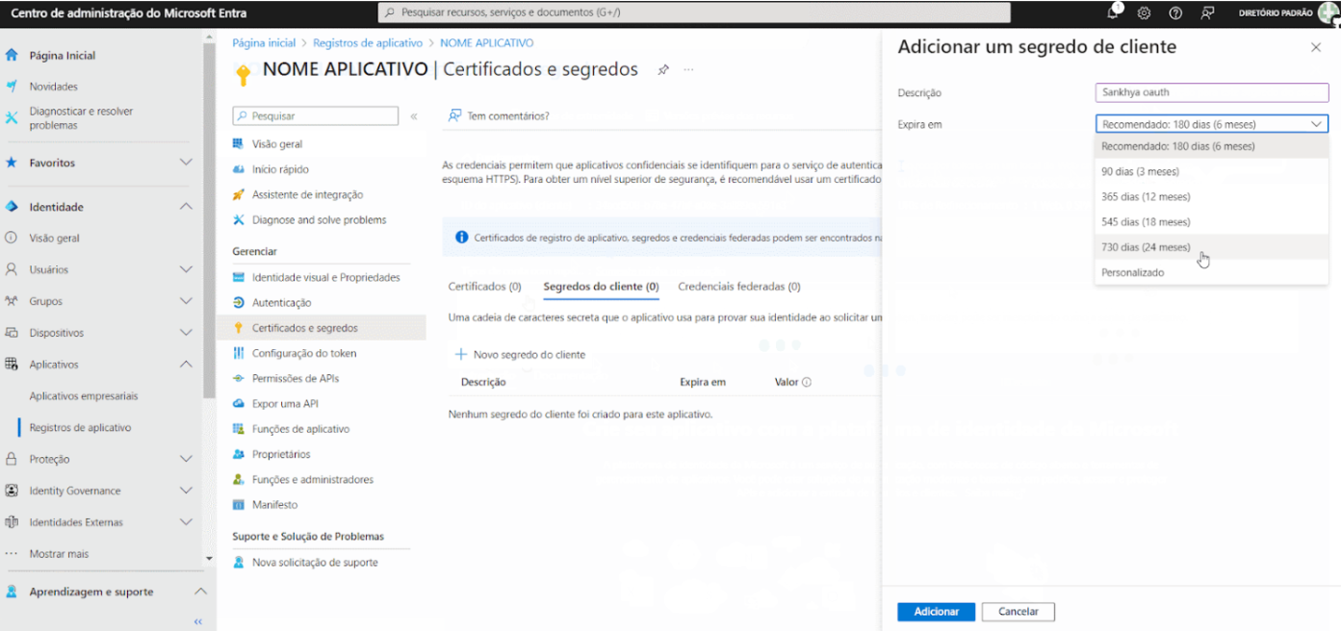Image resolution: width=1341 pixels, height=631 pixels.
Task: Select 365 dias (12 meses) option
Action: coord(1212,197)
